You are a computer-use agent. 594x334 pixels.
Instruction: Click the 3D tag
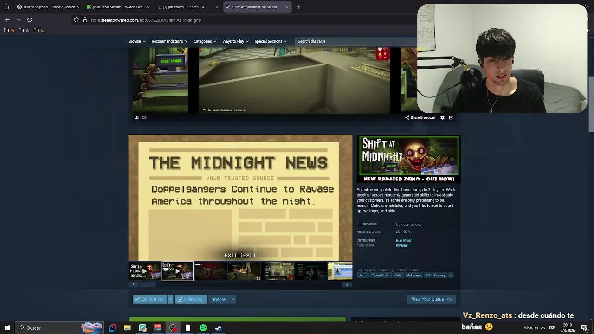click(428, 275)
